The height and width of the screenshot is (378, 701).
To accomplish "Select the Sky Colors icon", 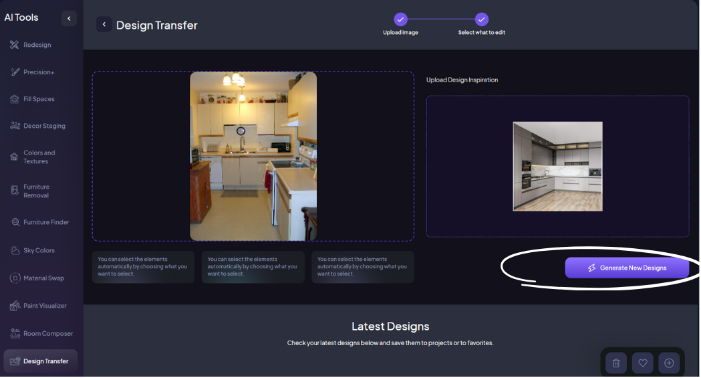I will pyautogui.click(x=14, y=250).
